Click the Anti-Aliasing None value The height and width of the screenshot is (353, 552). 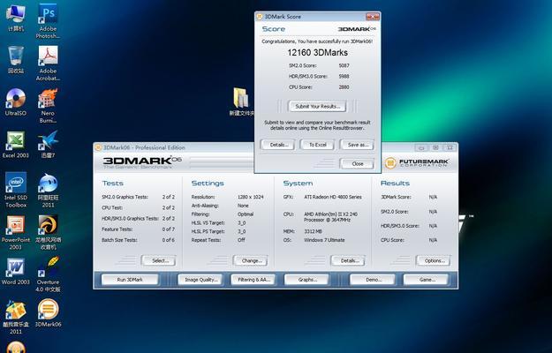(x=243, y=206)
